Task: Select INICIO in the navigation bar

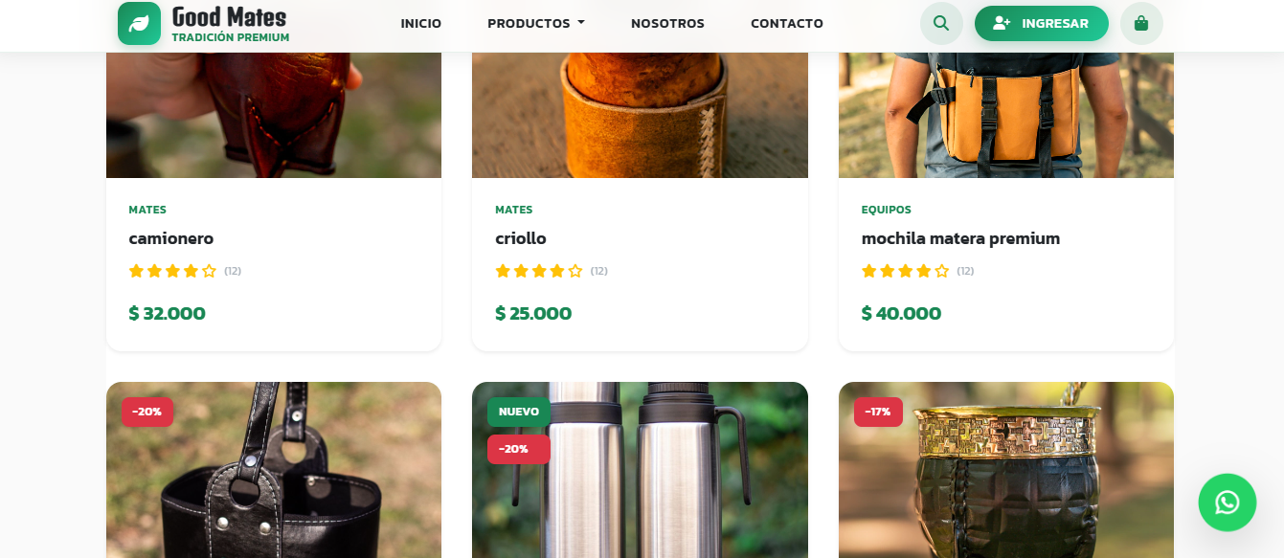Action: [421, 23]
